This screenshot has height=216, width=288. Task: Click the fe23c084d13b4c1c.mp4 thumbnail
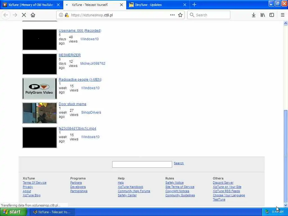coord(40,137)
